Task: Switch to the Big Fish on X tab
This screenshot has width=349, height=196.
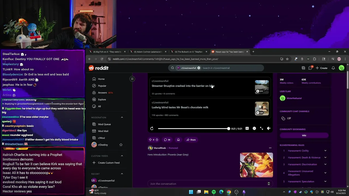Action: 107,52
